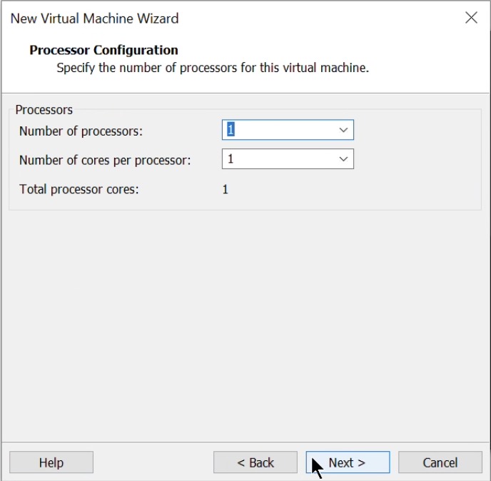Expand the Number of processors dropdown arrow

pos(343,130)
